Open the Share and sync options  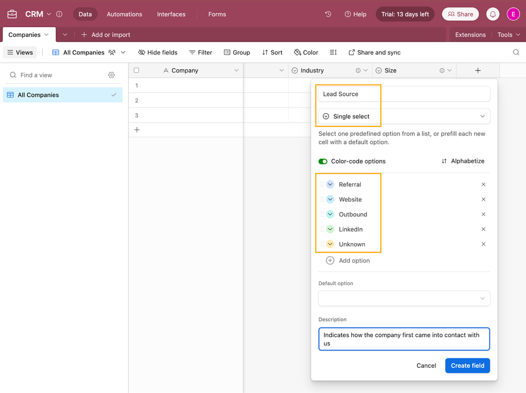coord(375,52)
